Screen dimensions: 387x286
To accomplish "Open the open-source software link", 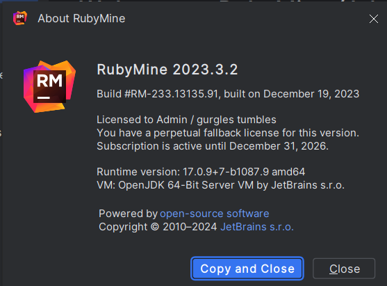I will [214, 214].
